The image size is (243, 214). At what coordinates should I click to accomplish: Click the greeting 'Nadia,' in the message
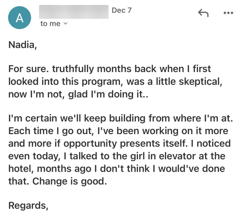pos(23,45)
